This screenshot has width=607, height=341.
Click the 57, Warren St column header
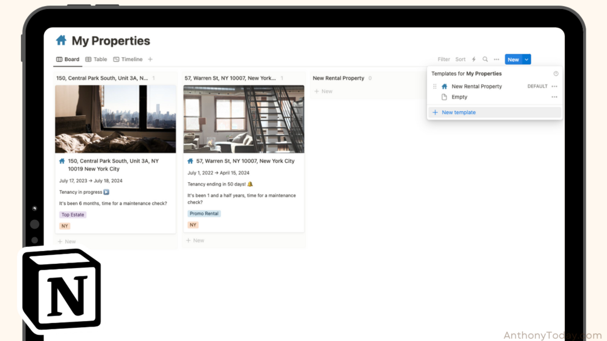[x=230, y=78]
